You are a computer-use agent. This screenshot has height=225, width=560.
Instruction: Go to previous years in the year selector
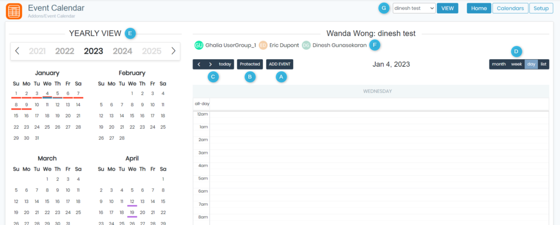17,51
